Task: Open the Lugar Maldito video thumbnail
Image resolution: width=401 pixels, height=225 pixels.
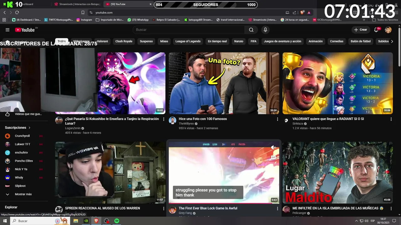Action: tap(338, 172)
